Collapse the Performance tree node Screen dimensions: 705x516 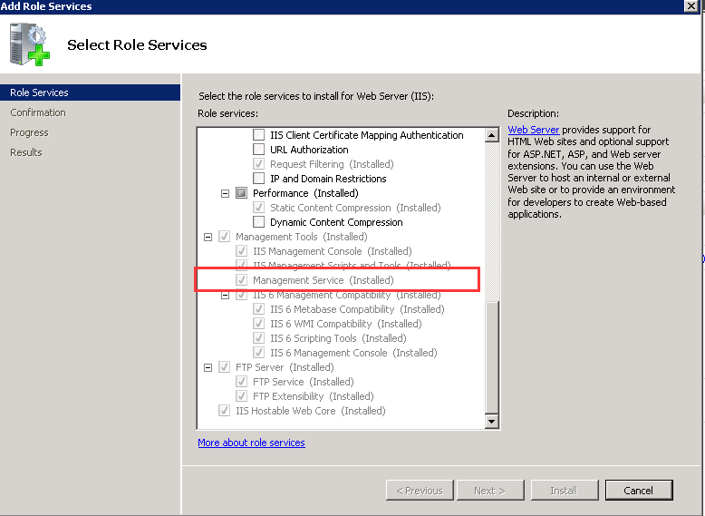click(226, 193)
